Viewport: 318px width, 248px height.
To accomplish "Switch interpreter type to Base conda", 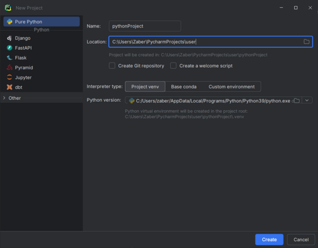I will coord(184,86).
